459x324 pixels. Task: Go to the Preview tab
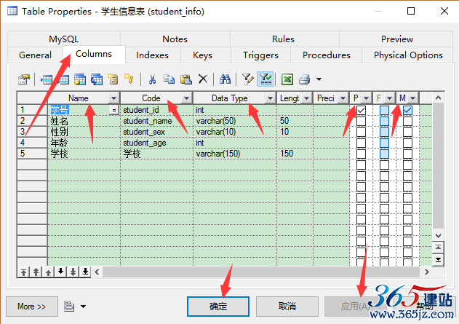397,39
